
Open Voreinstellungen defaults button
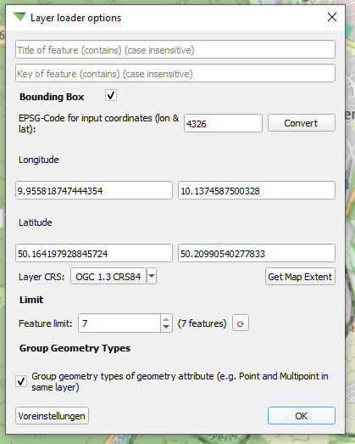[x=52, y=416]
